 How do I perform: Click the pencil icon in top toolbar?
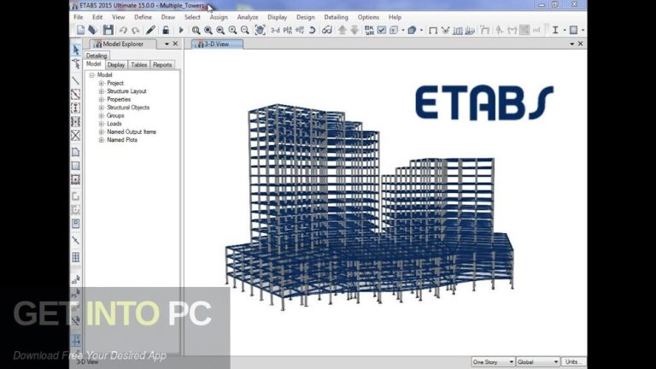tap(151, 30)
